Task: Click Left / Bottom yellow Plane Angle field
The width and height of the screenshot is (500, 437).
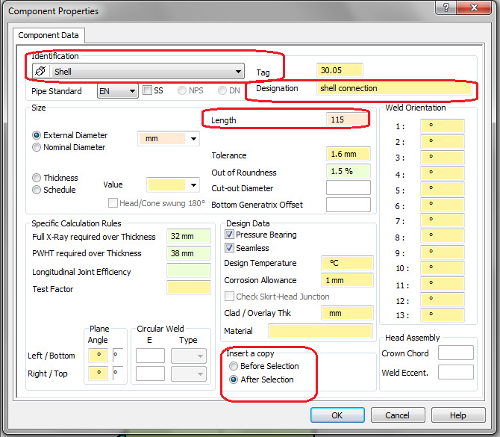Action: [x=99, y=356]
